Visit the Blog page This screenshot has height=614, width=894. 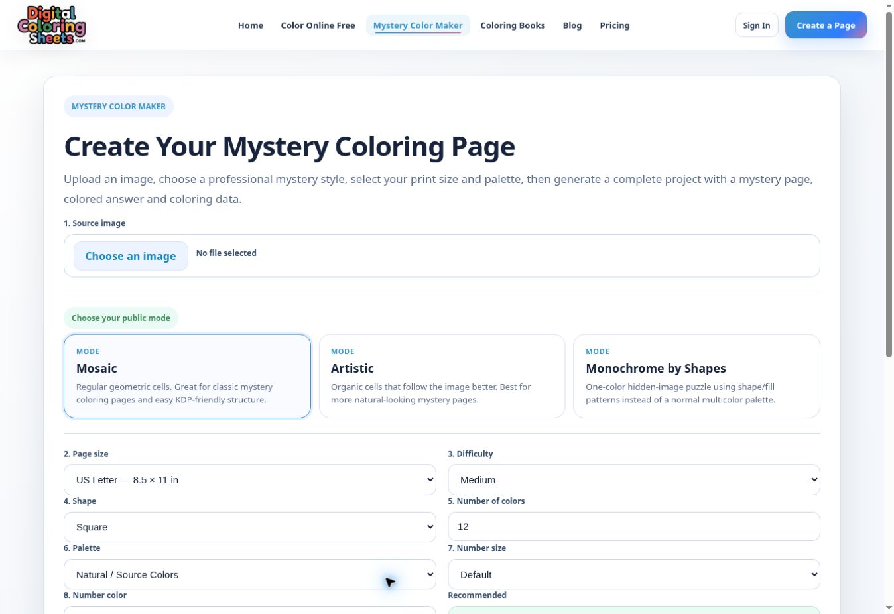[572, 25]
